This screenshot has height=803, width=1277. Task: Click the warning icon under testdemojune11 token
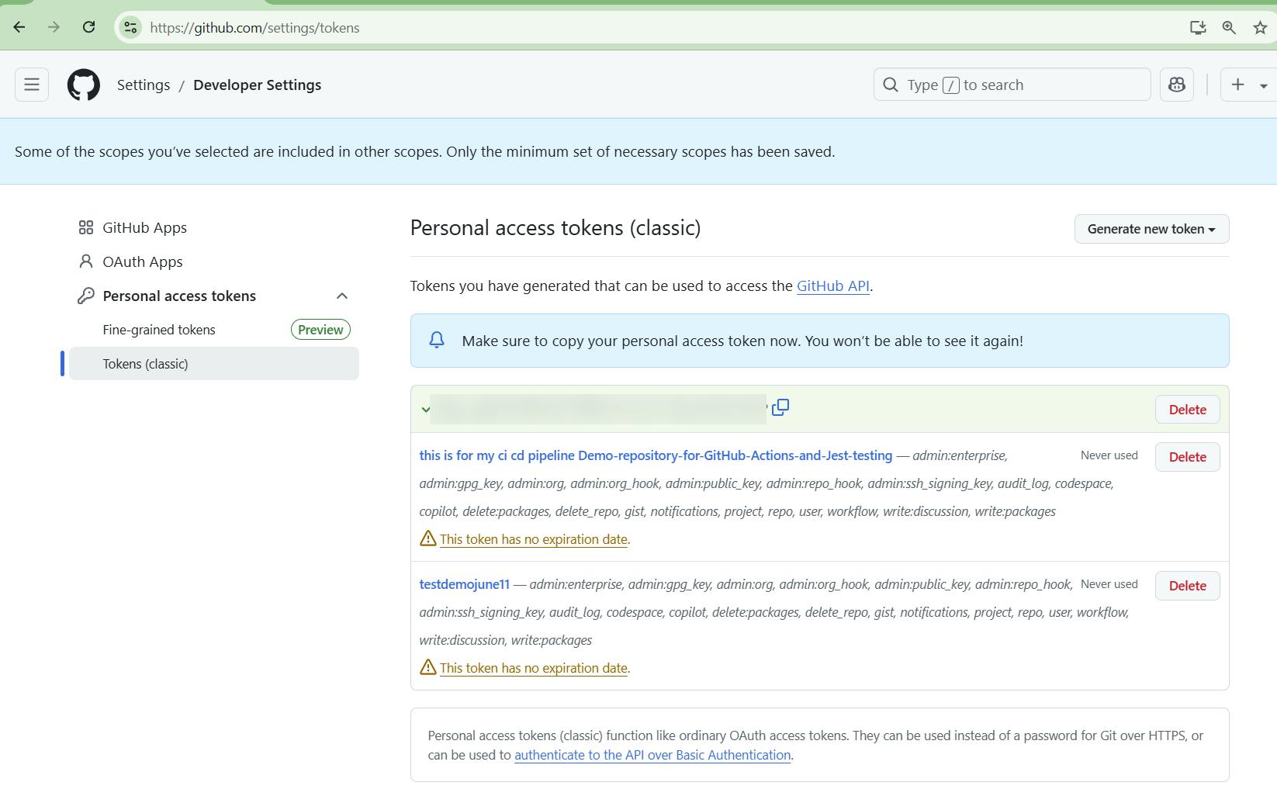[428, 667]
